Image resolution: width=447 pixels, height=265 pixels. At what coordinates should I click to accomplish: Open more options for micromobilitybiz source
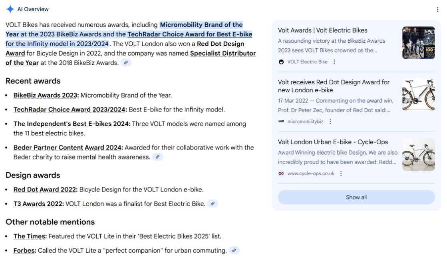pyautogui.click(x=330, y=122)
